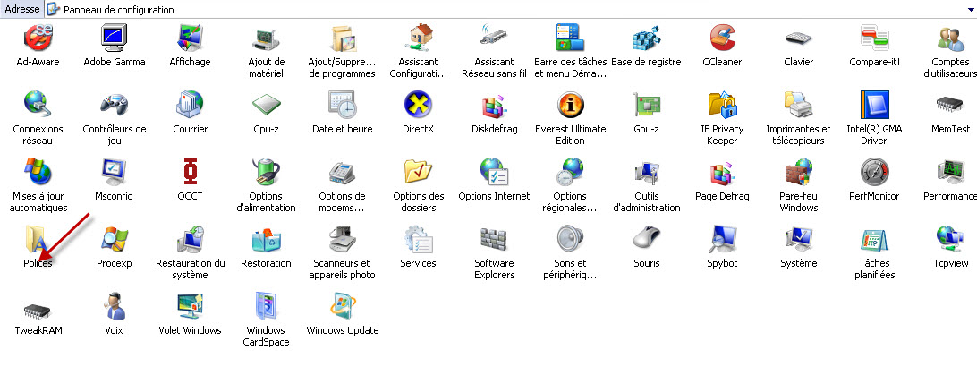Click the Panneau de configuration address field
This screenshot has height=384, width=977.
[x=447, y=9]
